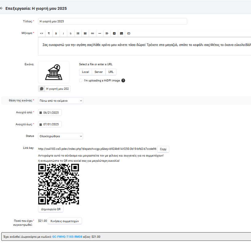251x250 pixels.
Task: Open Κινήσεις συμμετοχών transactions
Action: point(65,221)
